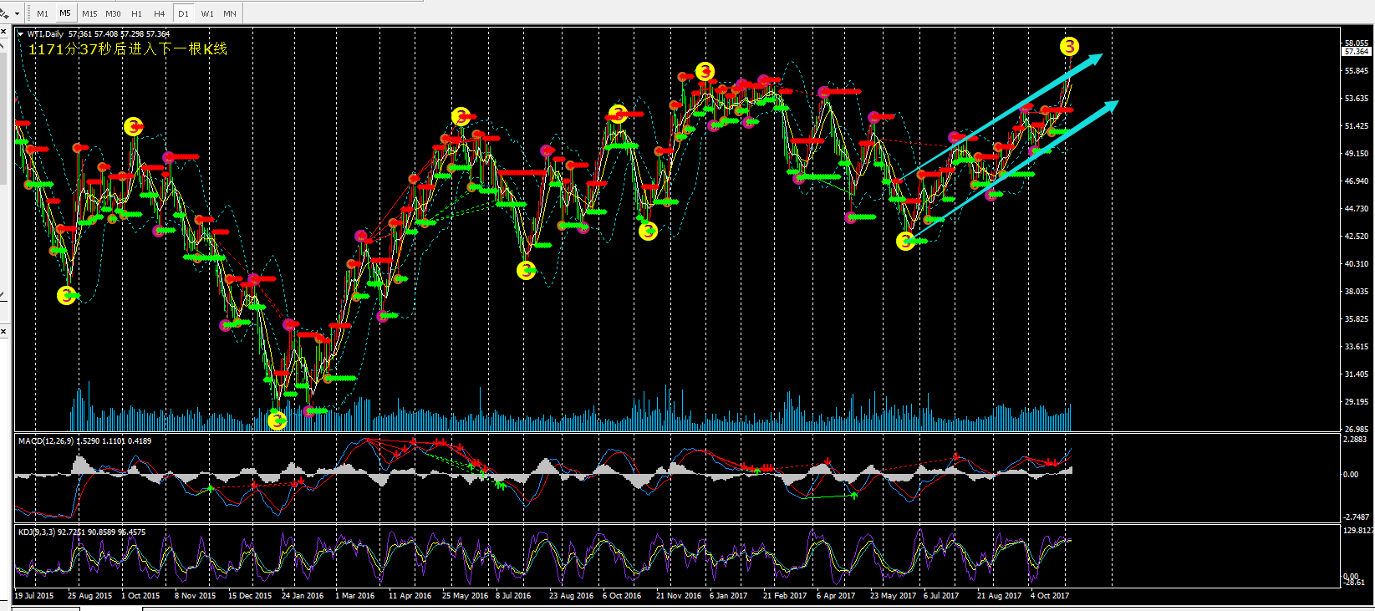Select W1 weekly timeframe
The image size is (1375, 611).
pos(207,13)
